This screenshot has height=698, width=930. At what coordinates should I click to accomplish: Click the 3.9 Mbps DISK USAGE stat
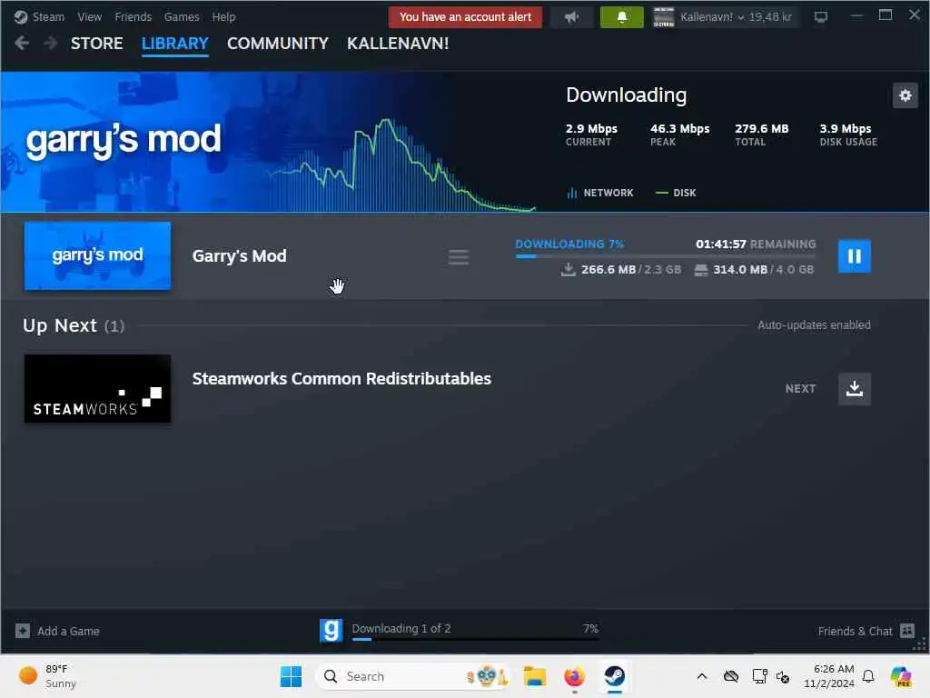point(848,135)
